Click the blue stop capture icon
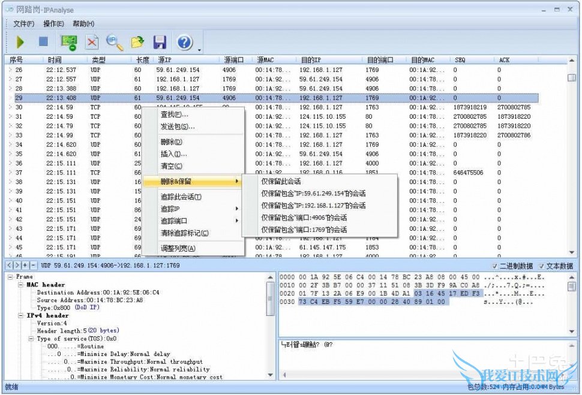 click(43, 42)
